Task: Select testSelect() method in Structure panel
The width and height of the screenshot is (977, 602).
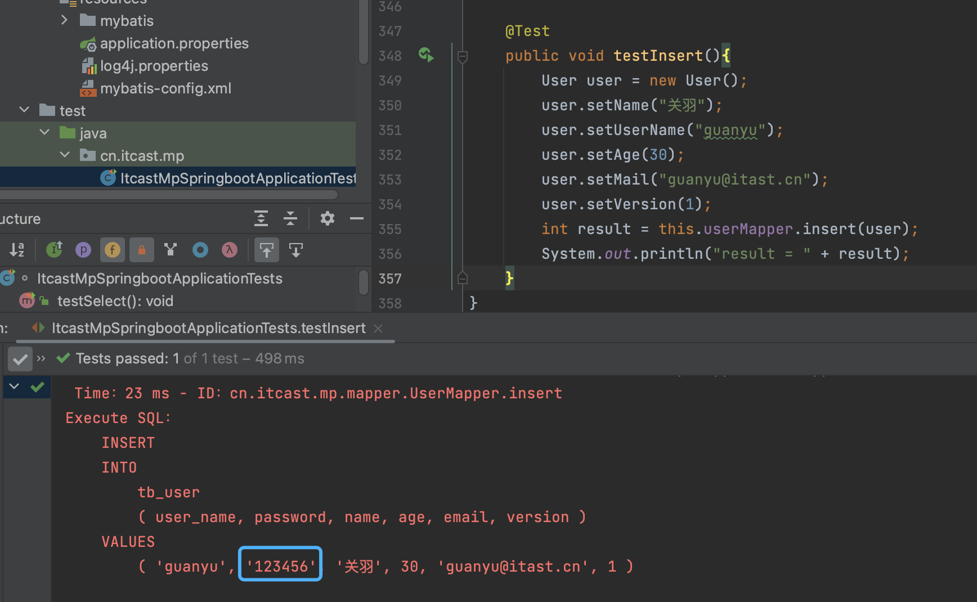Action: pos(115,301)
